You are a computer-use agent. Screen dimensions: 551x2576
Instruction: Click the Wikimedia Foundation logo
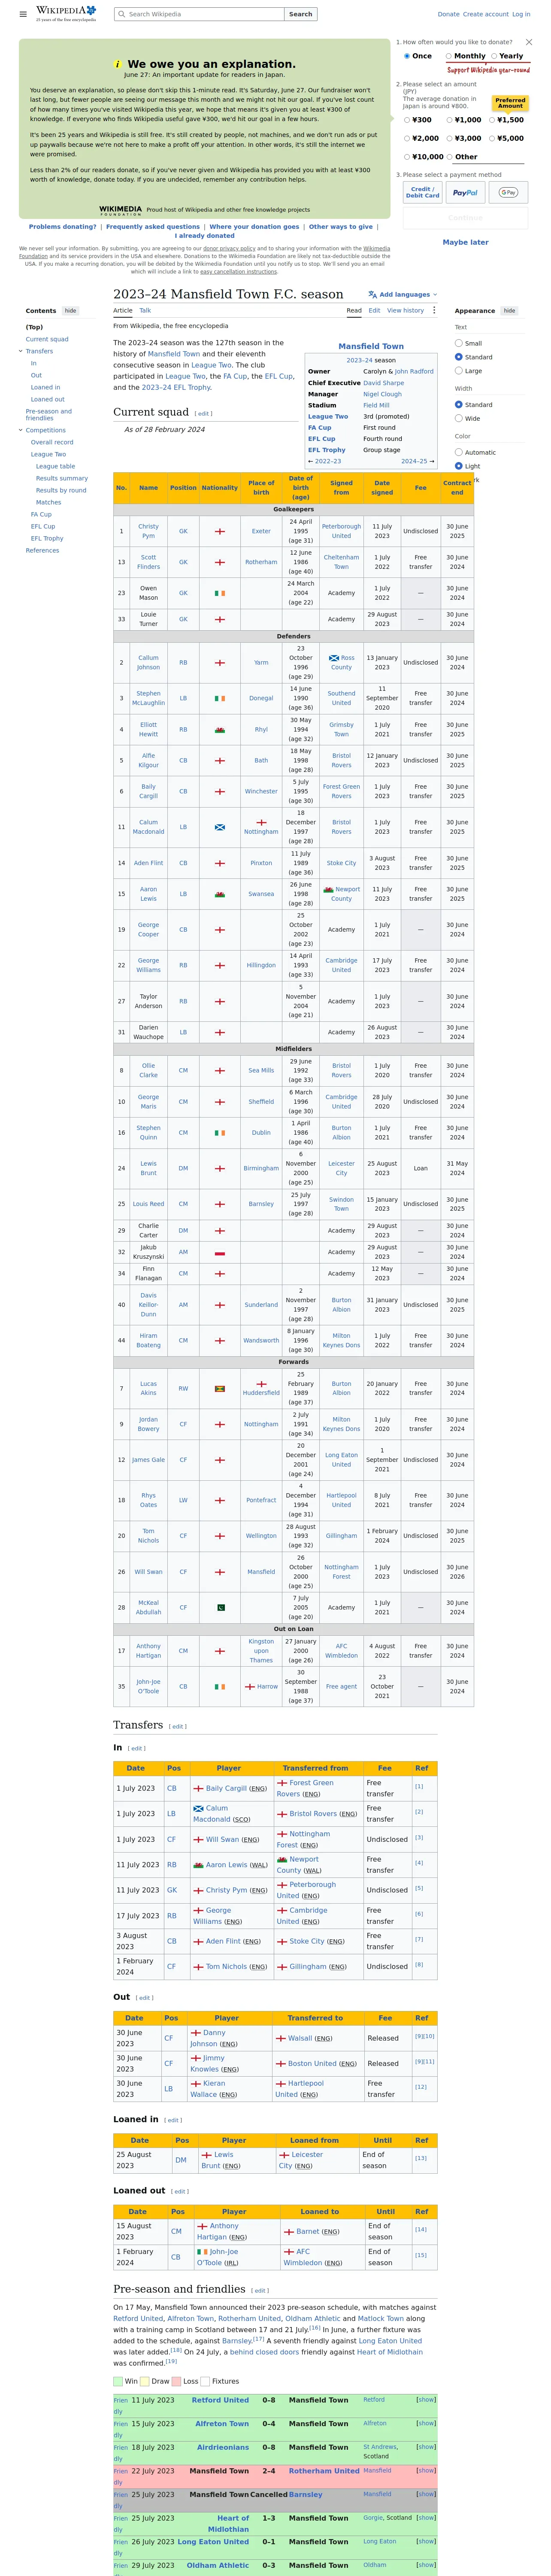[x=120, y=210]
